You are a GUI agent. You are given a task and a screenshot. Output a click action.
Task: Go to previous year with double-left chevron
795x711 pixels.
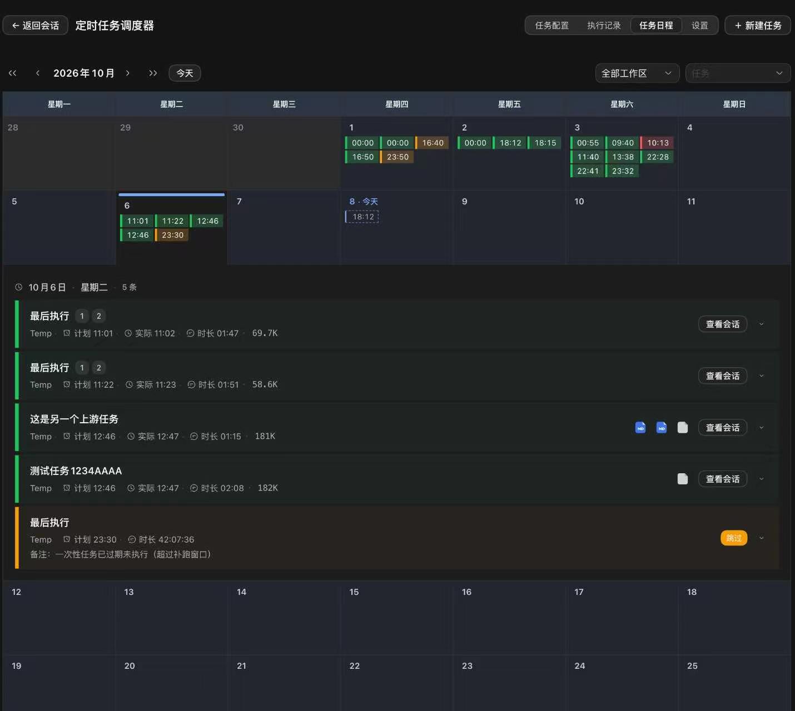click(x=12, y=73)
